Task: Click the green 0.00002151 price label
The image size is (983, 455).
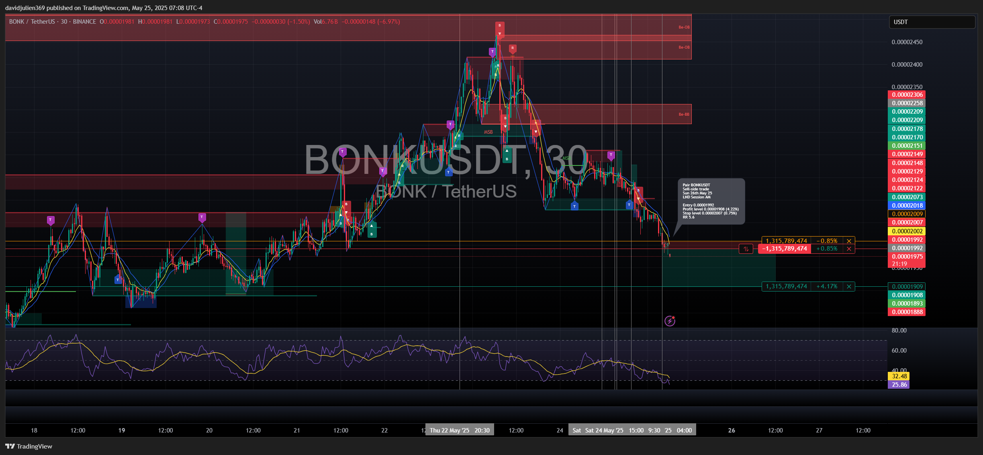Action: (906, 146)
